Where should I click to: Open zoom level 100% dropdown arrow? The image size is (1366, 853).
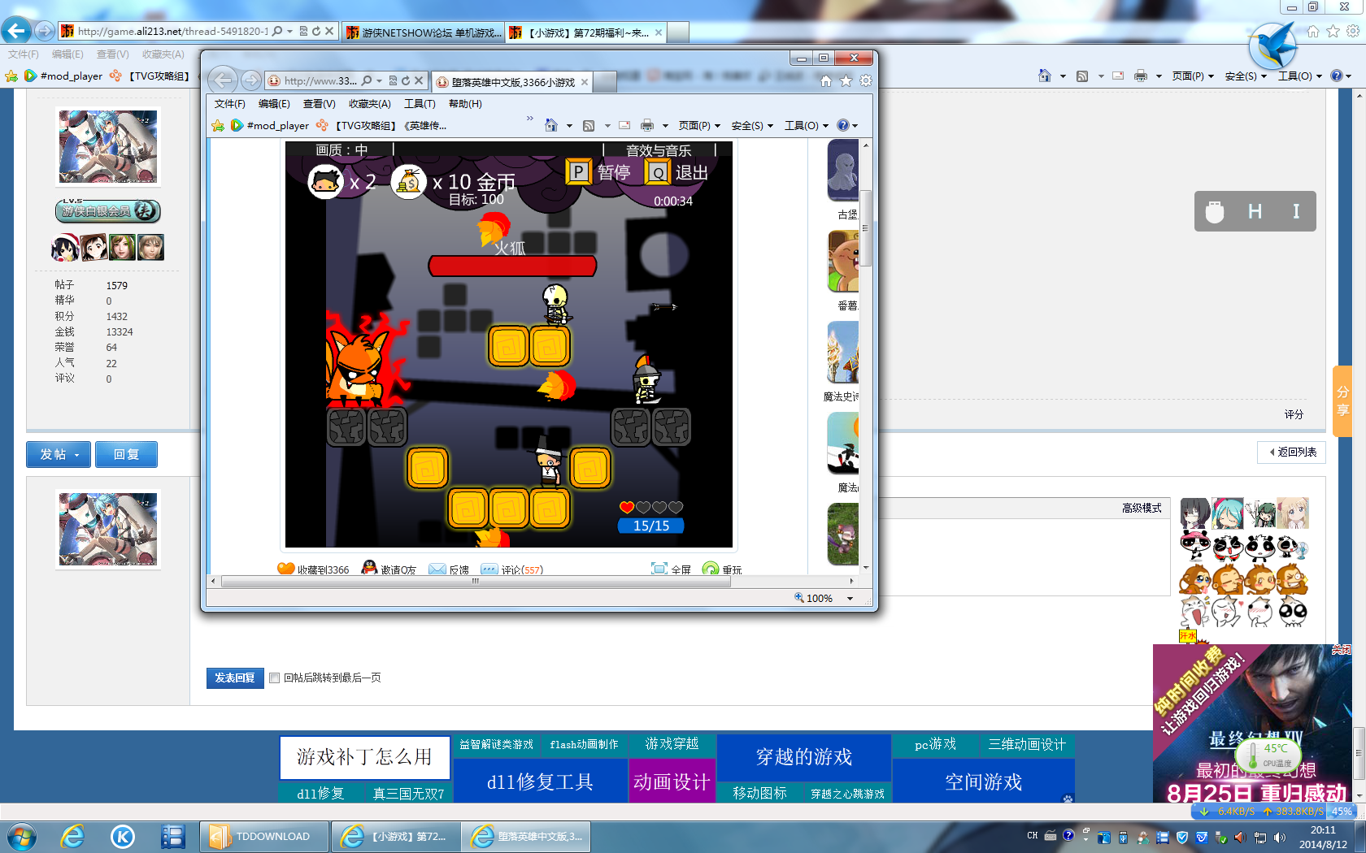coord(850,599)
